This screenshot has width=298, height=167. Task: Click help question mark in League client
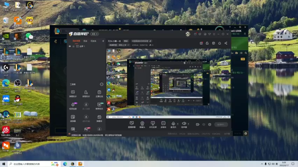230,27
